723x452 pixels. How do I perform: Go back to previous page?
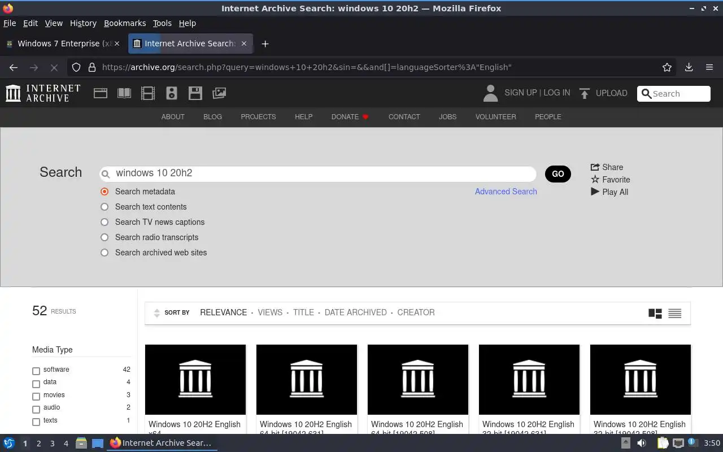tap(14, 67)
